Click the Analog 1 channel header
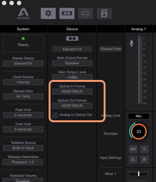Image resolution: width=156 pixels, height=182 pixels. [x=138, y=29]
